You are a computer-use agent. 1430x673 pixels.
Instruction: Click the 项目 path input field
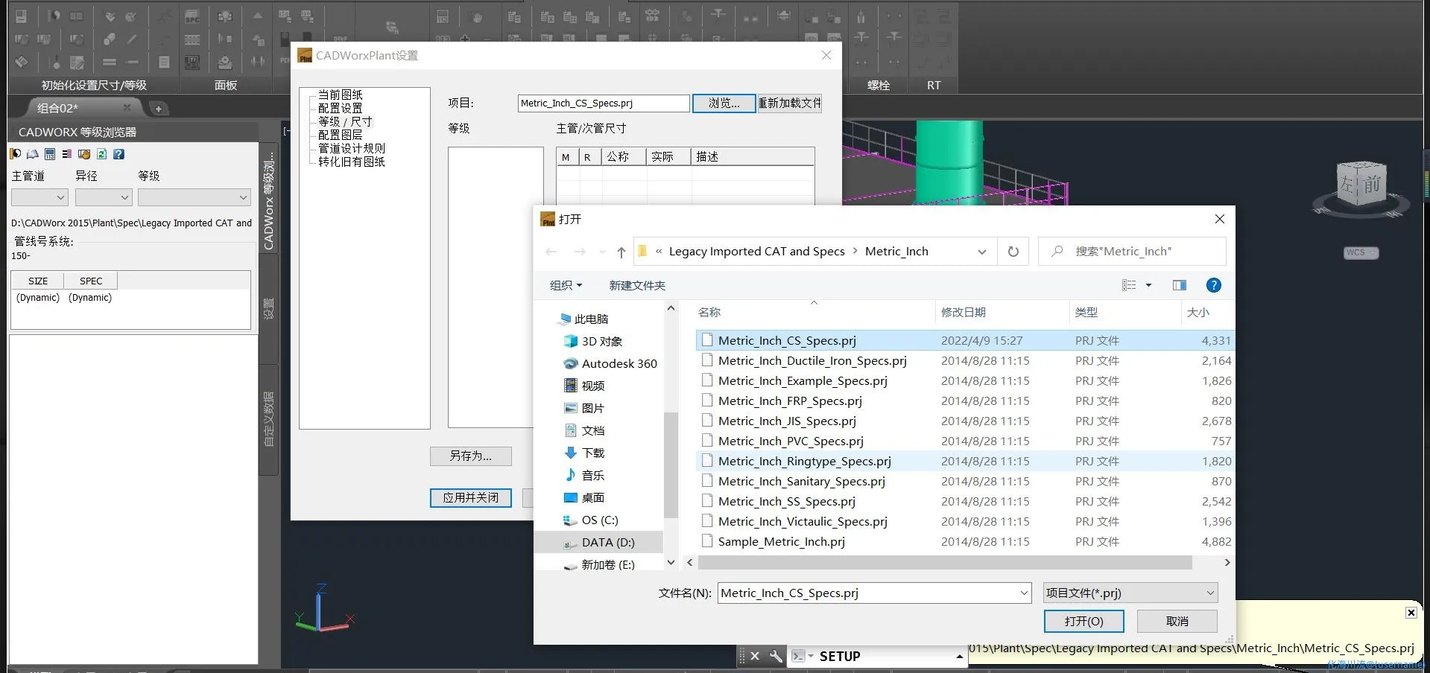point(604,103)
